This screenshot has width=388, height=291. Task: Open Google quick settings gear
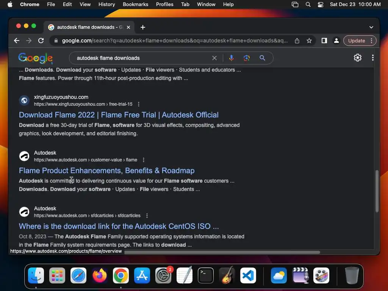click(358, 58)
